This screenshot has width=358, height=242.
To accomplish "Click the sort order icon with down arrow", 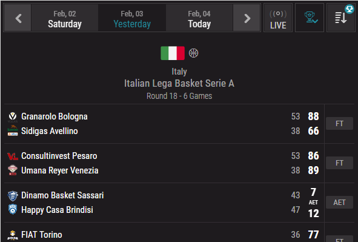I will [x=341, y=18].
